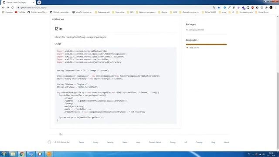
Task: Open a new tab with the plus button
Action: (39, 3)
